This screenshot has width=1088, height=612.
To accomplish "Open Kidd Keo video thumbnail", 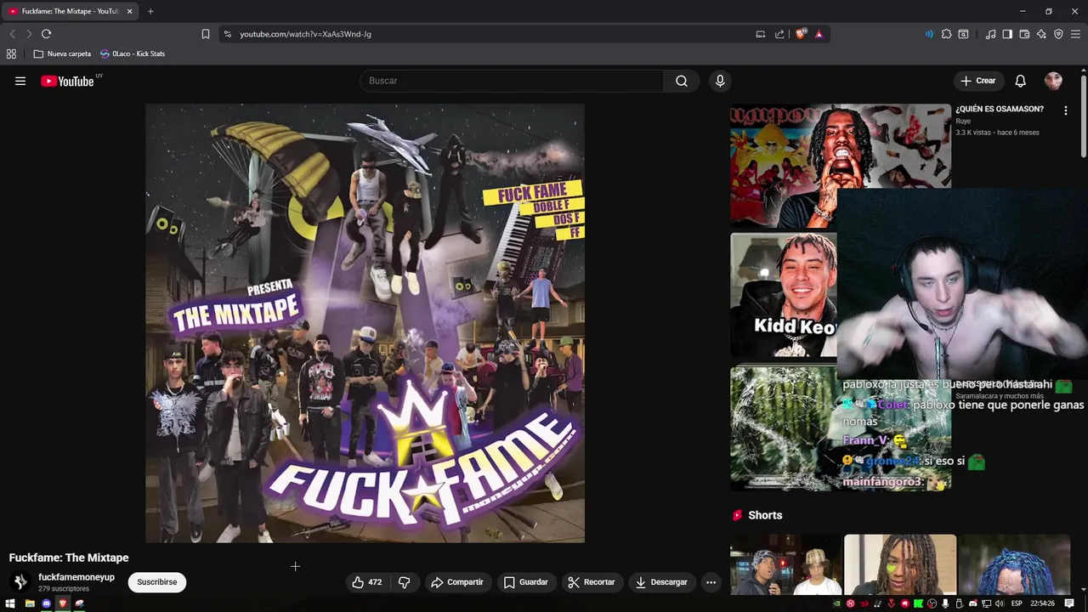I will click(x=783, y=295).
